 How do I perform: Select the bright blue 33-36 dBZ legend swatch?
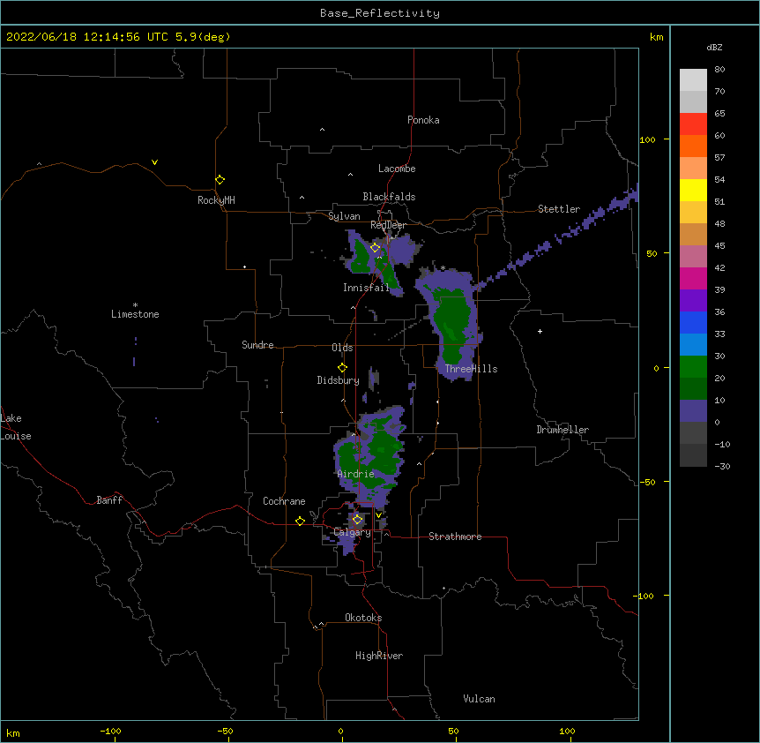693,322
